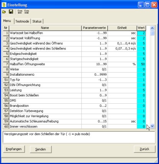Open the Status tab
The height and width of the screenshot is (164, 159).
37,22
